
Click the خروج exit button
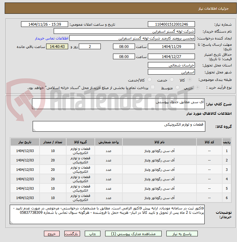[x=51, y=234]
